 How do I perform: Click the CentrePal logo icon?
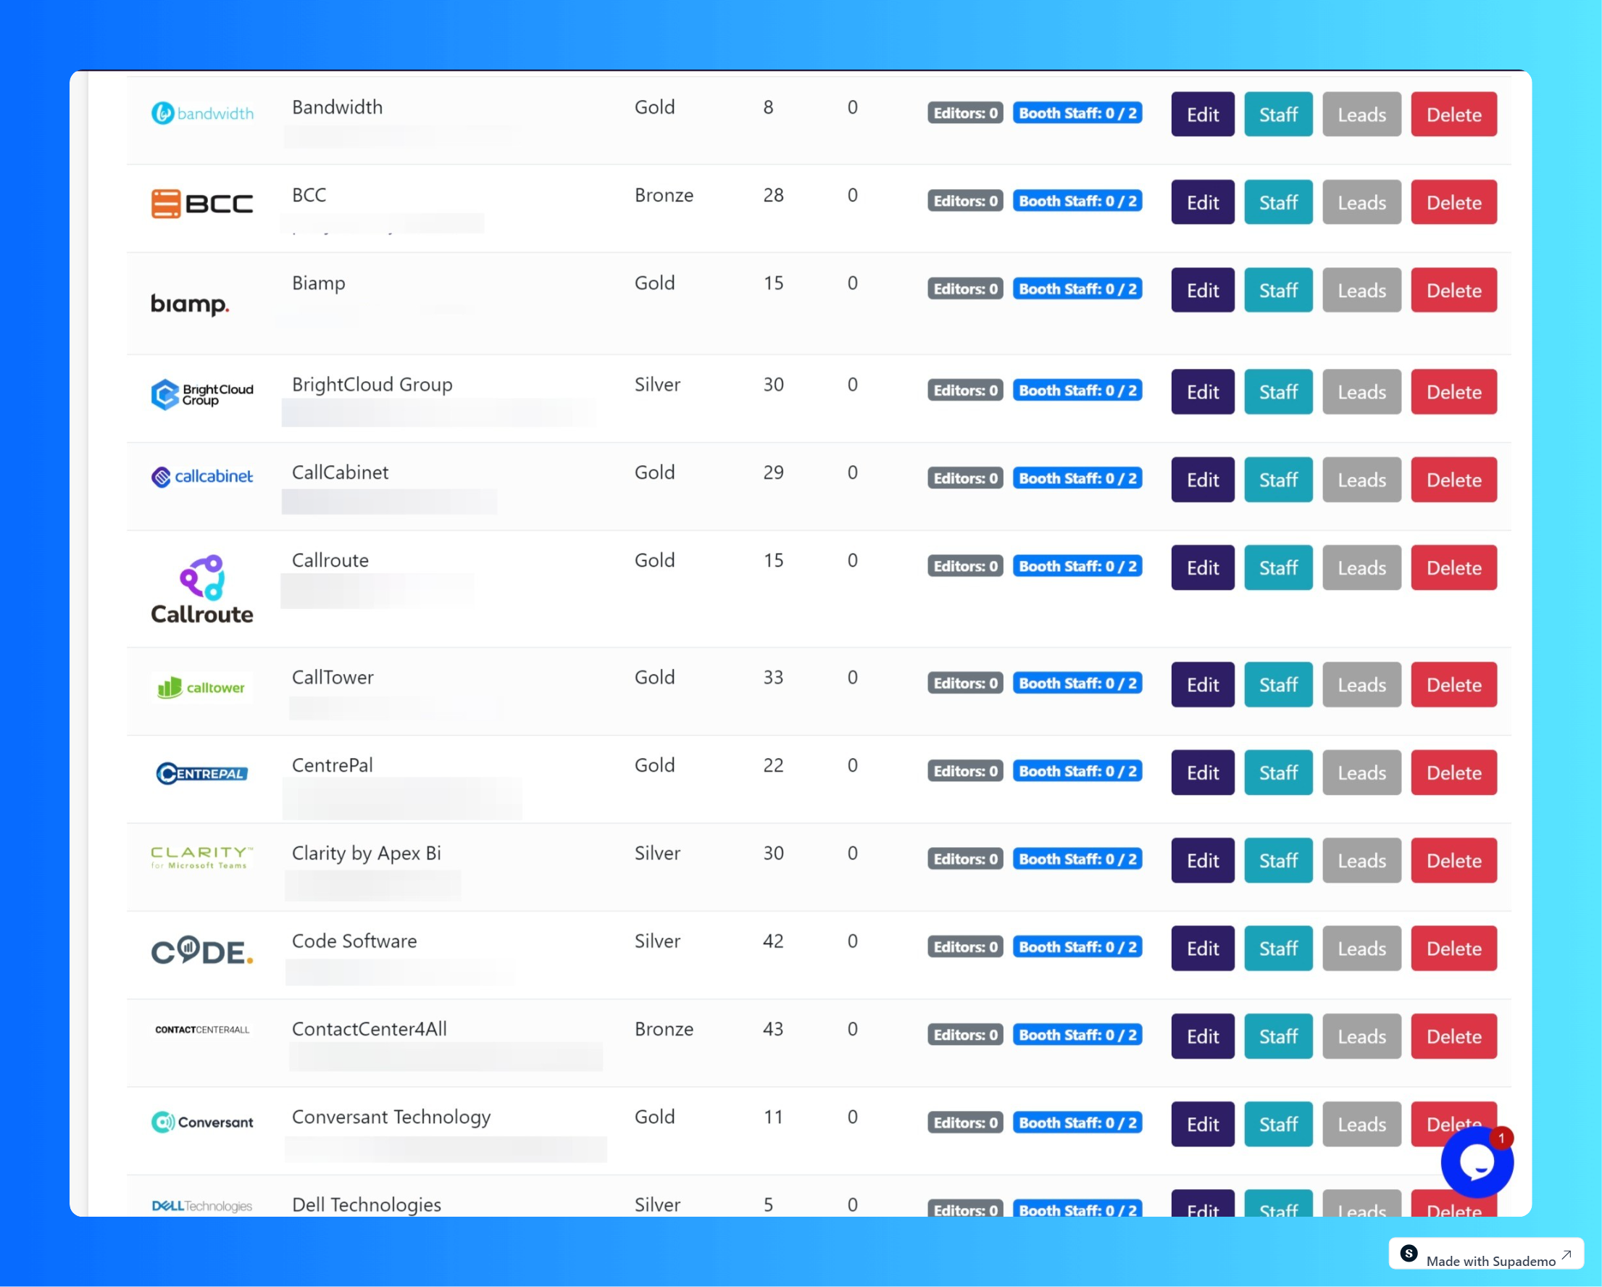[x=201, y=772]
